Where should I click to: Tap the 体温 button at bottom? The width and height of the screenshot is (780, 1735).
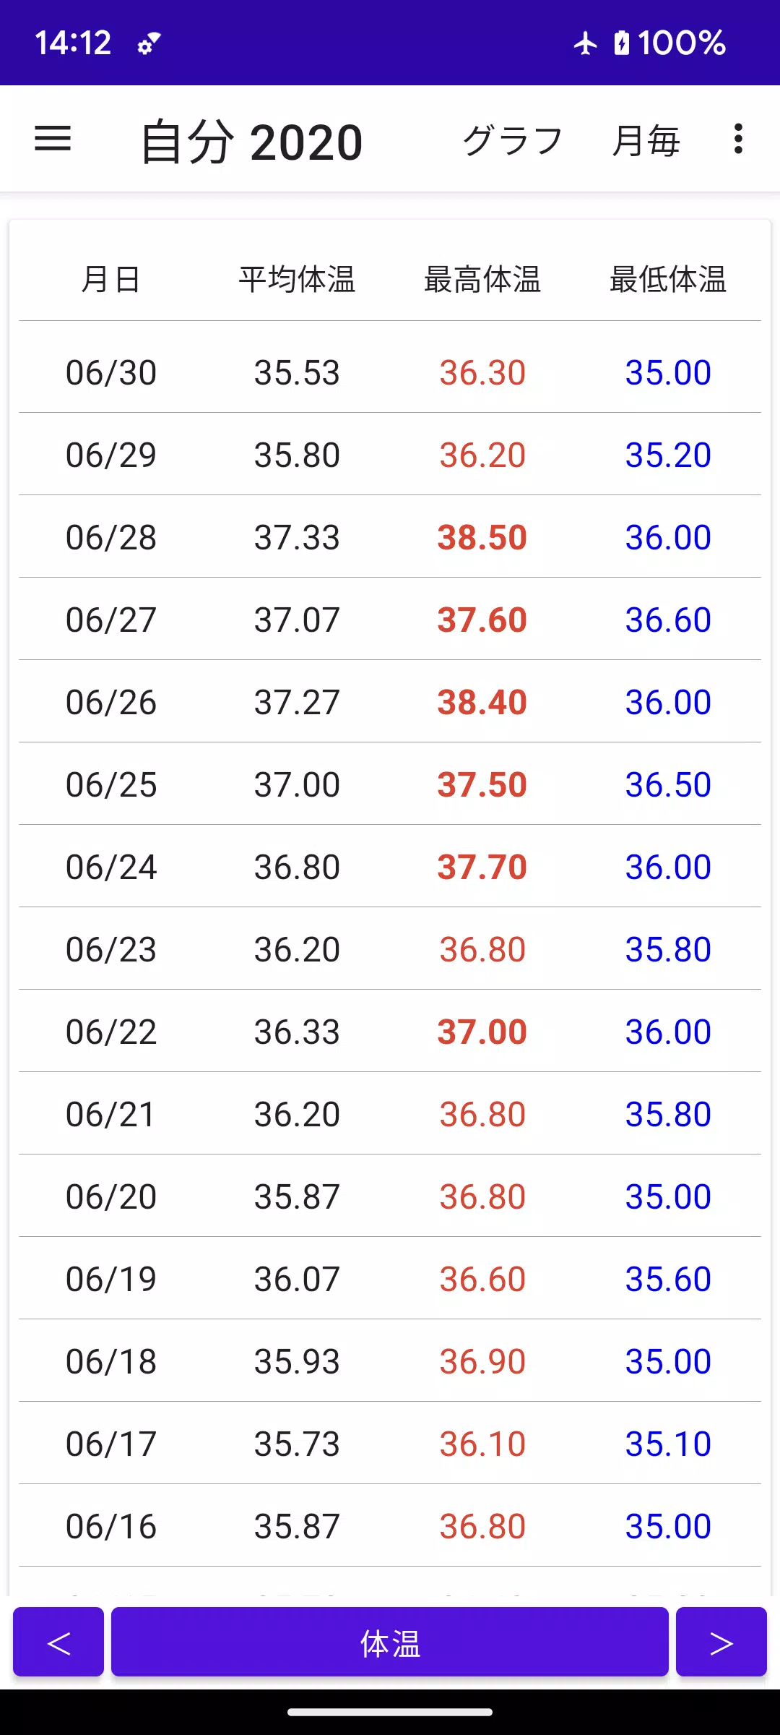390,1641
